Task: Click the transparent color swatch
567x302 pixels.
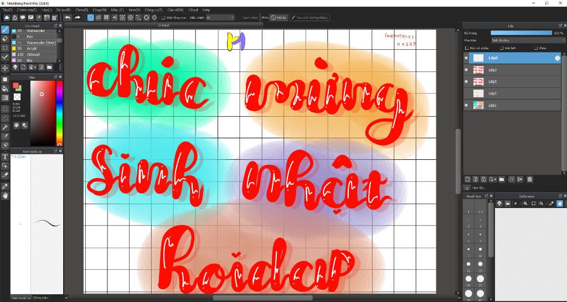Action: [x=17, y=97]
